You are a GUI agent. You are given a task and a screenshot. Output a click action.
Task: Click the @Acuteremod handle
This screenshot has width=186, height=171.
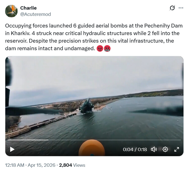coord(36,14)
